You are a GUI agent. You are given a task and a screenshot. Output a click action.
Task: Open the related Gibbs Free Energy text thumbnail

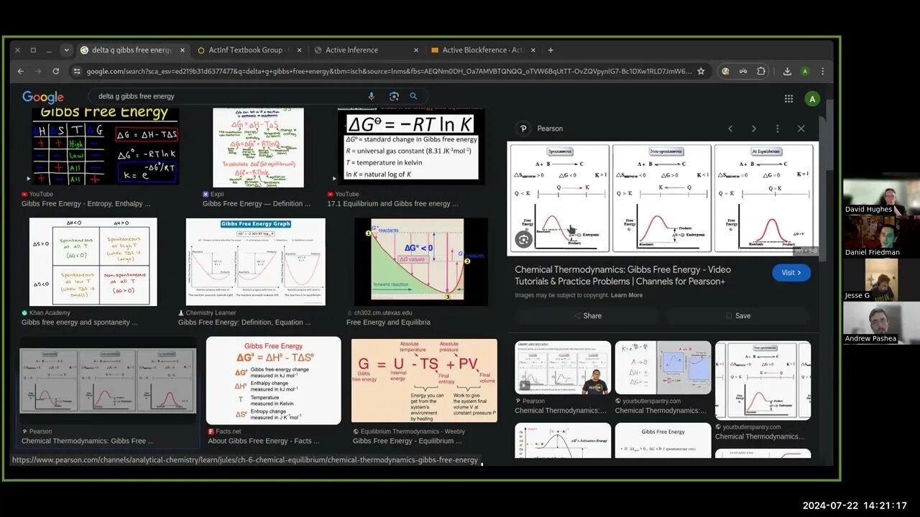(x=663, y=440)
